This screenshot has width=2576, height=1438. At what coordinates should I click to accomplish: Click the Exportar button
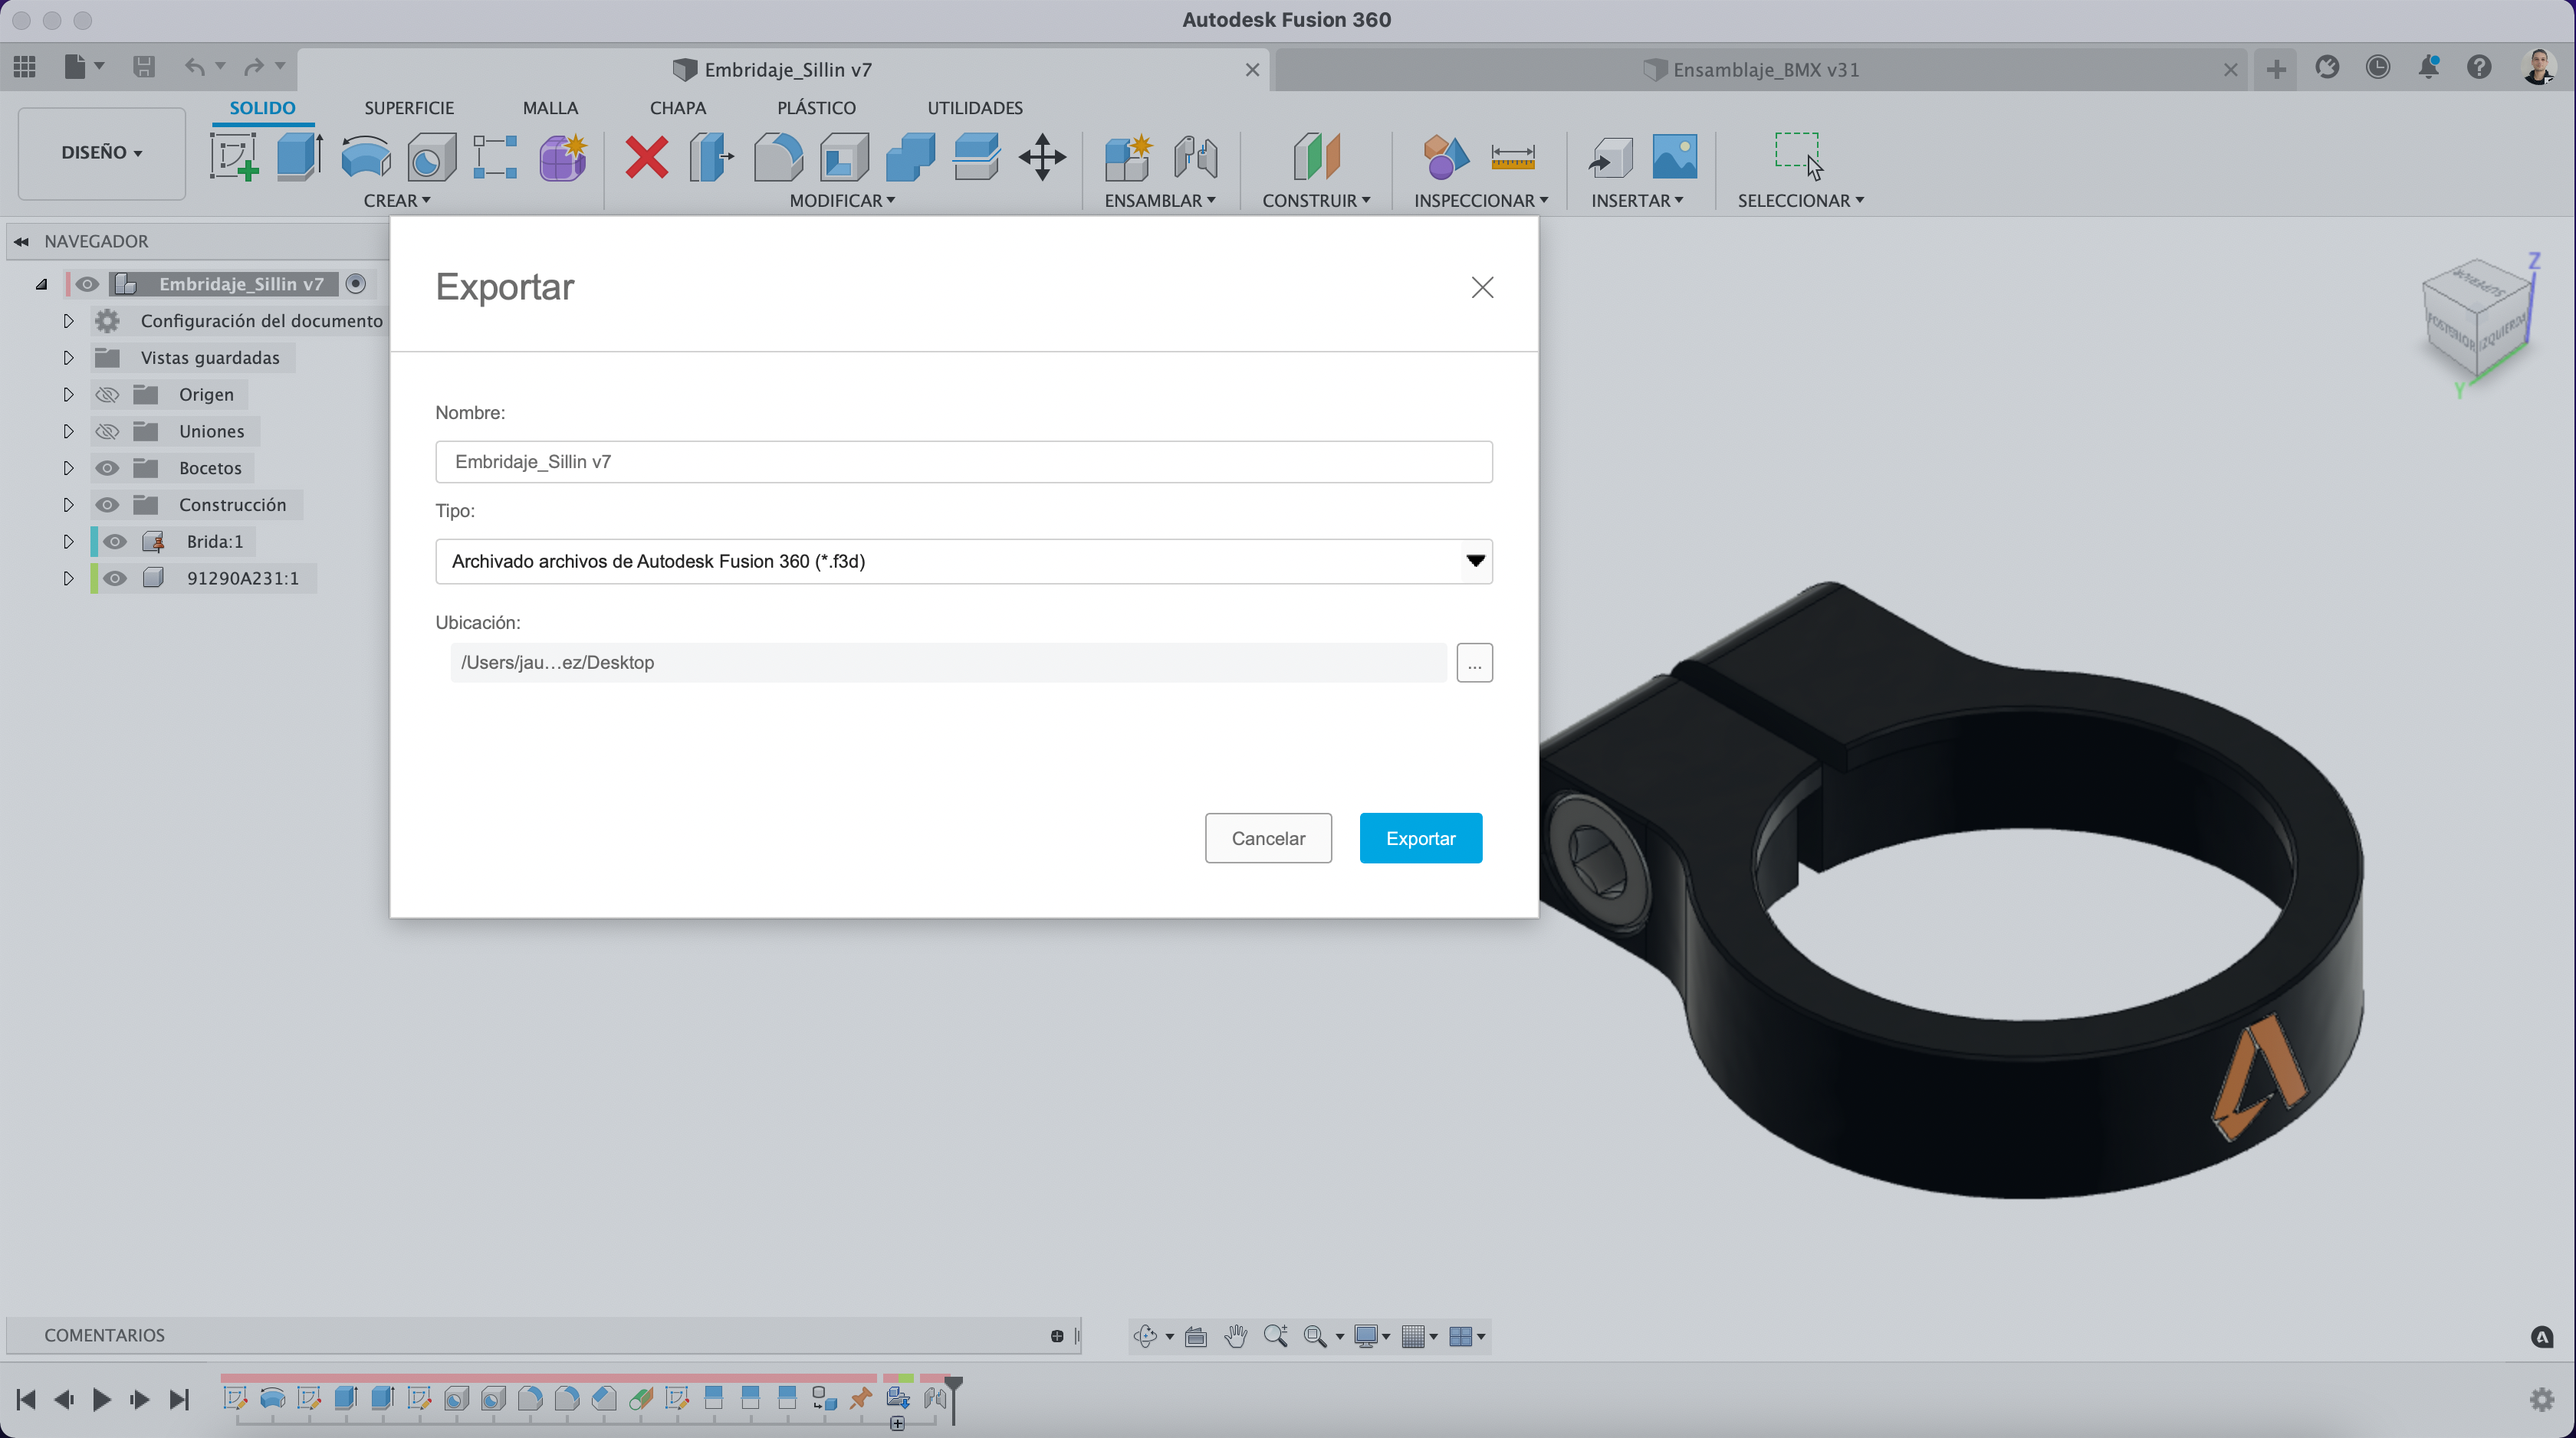pyautogui.click(x=1420, y=838)
